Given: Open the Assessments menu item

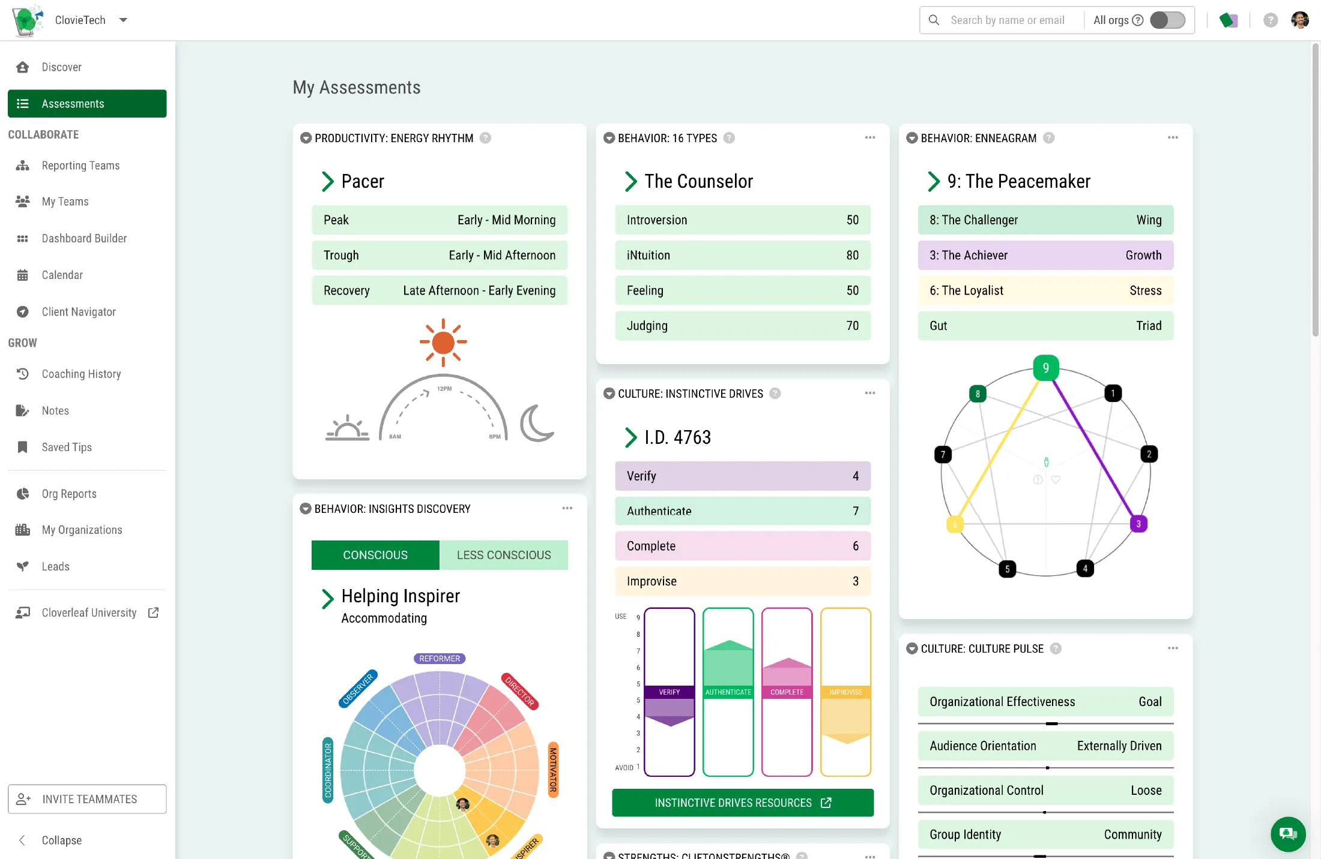Looking at the screenshot, I should pos(87,104).
